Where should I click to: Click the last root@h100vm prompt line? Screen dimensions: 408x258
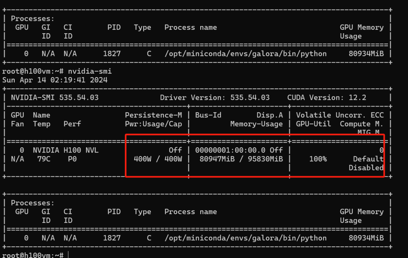point(32,255)
